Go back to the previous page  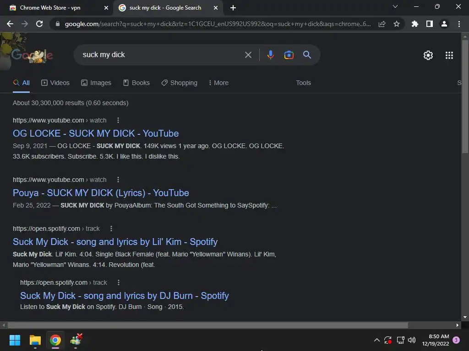click(x=10, y=24)
